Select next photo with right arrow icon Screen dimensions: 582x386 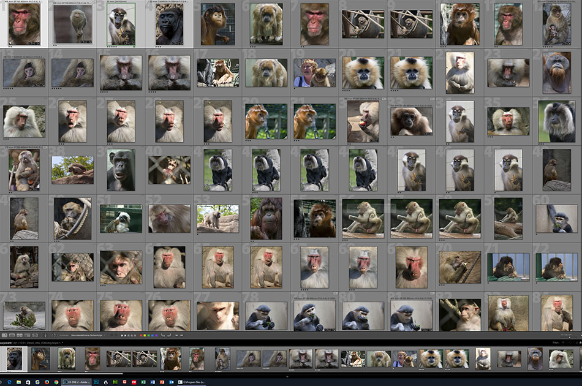point(182,335)
